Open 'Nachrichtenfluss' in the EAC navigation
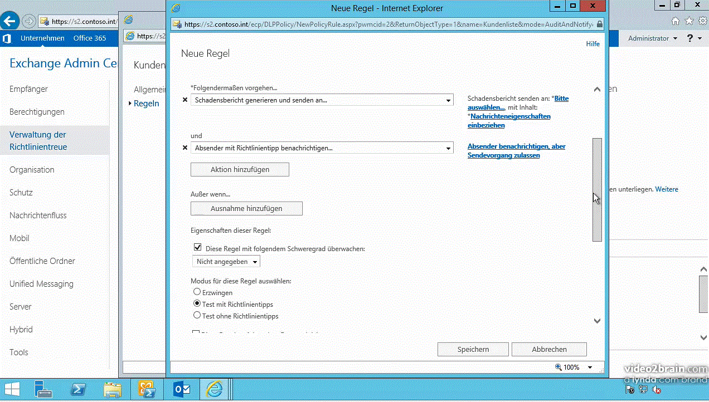The image size is (709, 402). click(38, 215)
